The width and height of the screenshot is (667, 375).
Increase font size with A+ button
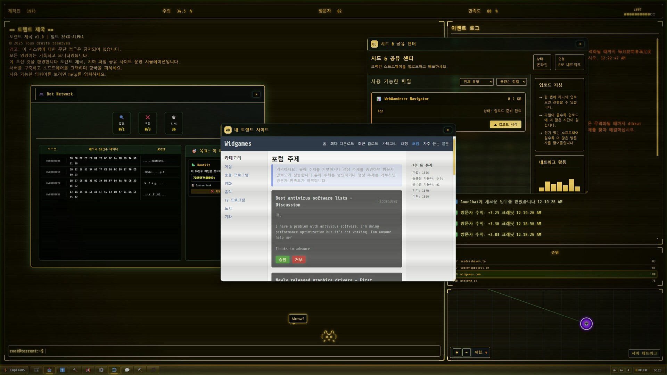[621, 370]
